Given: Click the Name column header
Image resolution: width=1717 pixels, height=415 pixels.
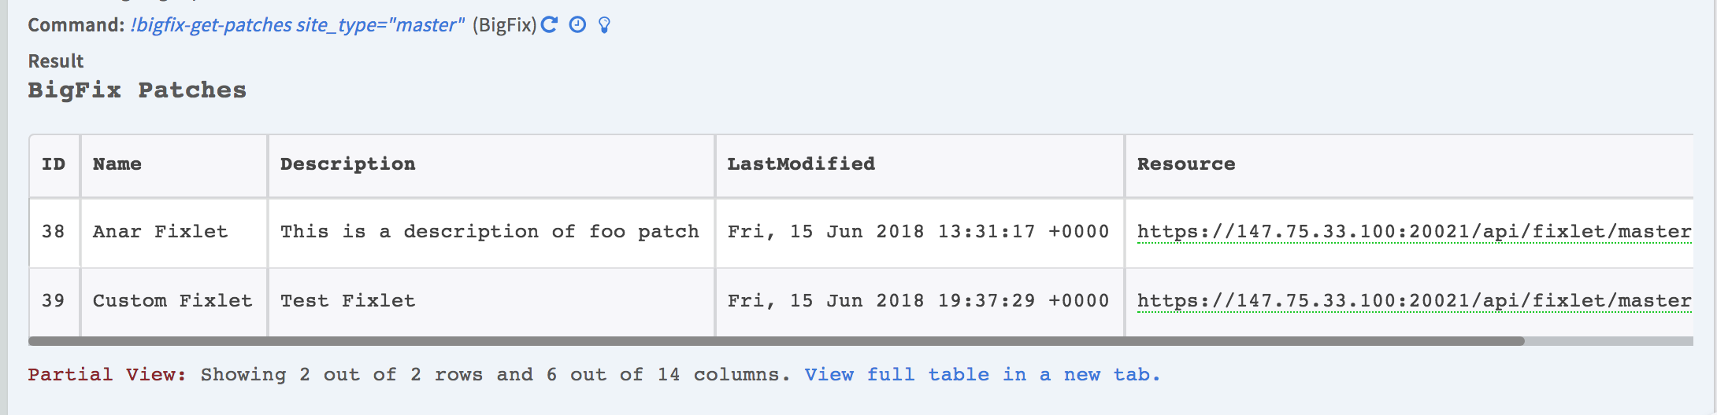Looking at the screenshot, I should (117, 164).
